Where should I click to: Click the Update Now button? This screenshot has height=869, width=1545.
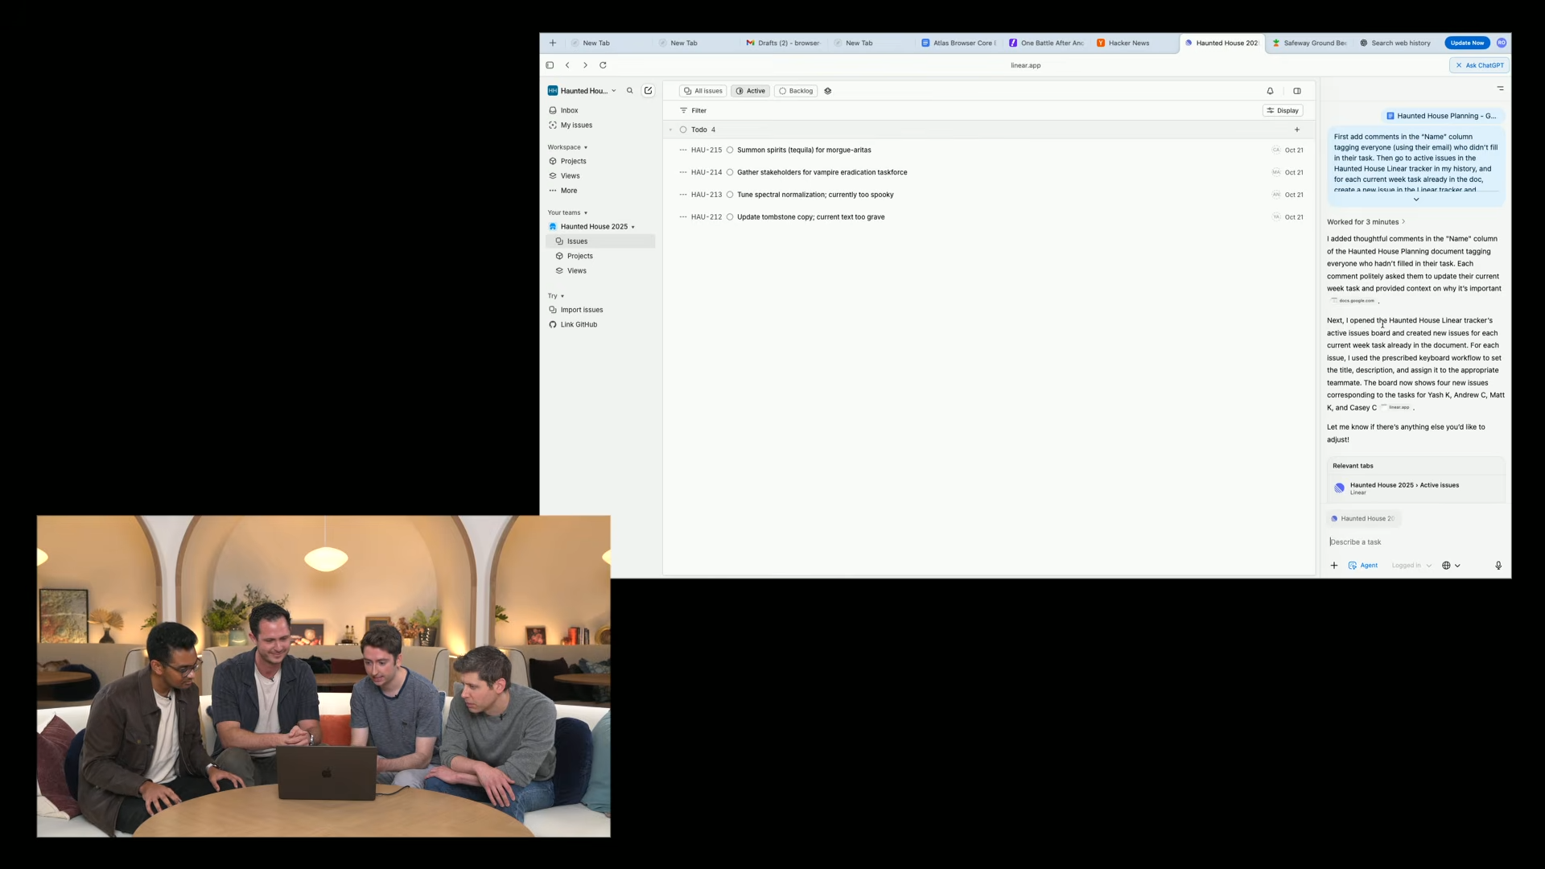click(x=1467, y=43)
